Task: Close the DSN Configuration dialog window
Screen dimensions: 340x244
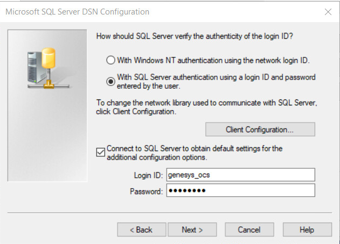Action: click(x=327, y=11)
